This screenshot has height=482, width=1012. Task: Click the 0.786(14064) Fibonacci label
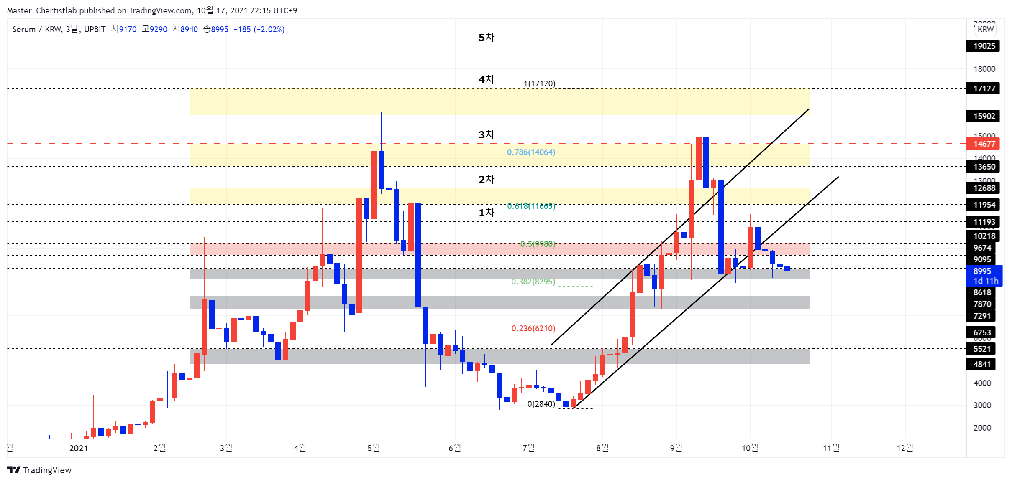(x=531, y=152)
